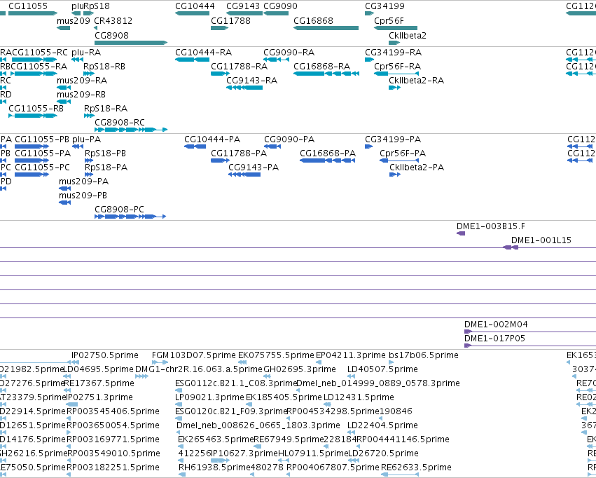This screenshot has height=478, width=596.
Task: Click the FGM103D07.5prime EST label
Action: coord(194,355)
